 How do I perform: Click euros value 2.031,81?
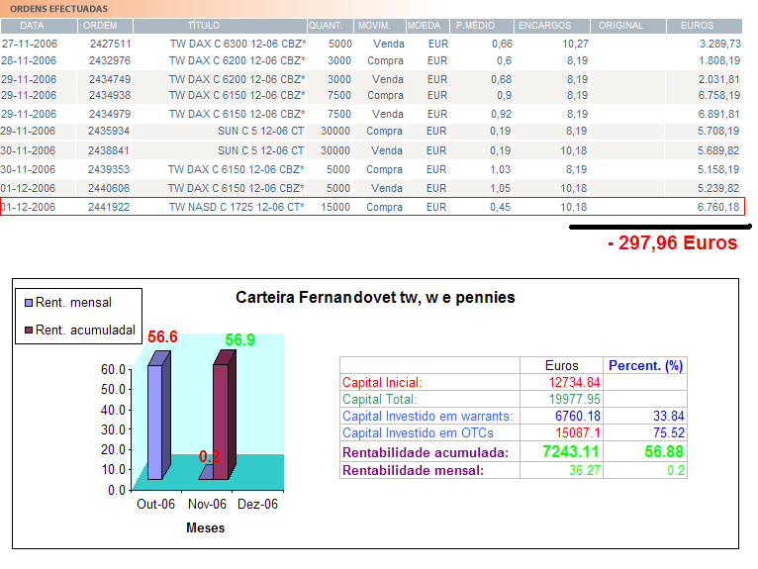click(719, 79)
